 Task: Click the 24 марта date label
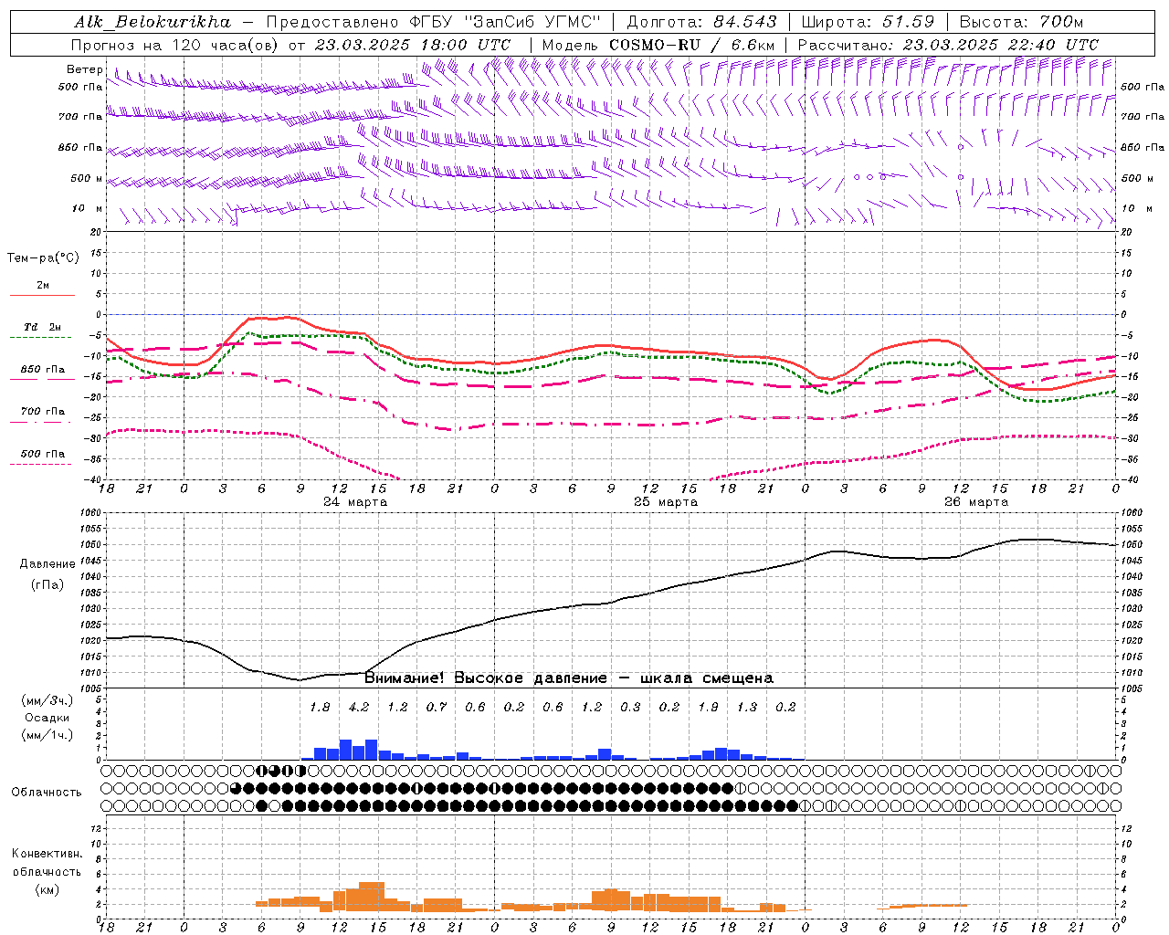[x=355, y=502]
